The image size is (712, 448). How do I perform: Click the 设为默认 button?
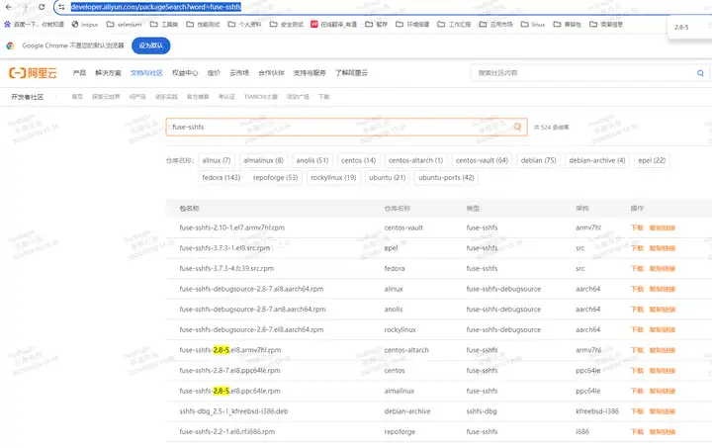[x=150, y=45]
